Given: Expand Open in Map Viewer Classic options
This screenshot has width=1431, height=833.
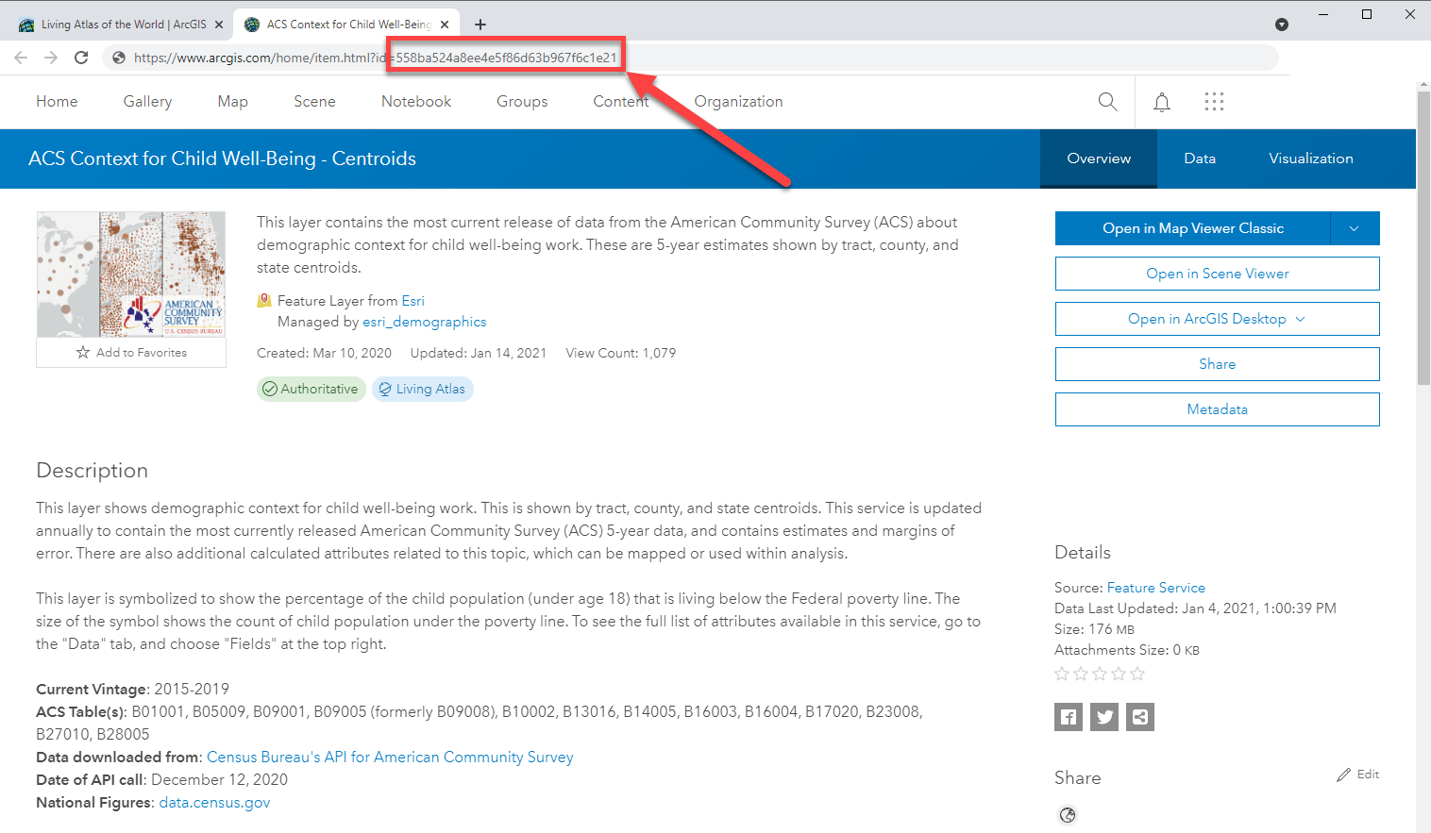Looking at the screenshot, I should coord(1355,228).
